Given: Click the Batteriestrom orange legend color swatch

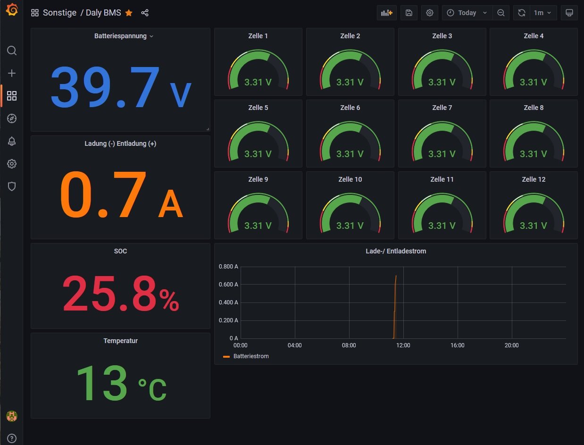Looking at the screenshot, I should pos(226,357).
